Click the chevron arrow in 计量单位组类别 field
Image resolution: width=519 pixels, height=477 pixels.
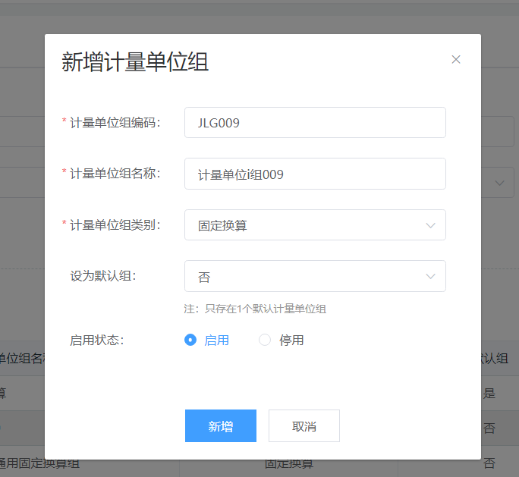click(431, 225)
